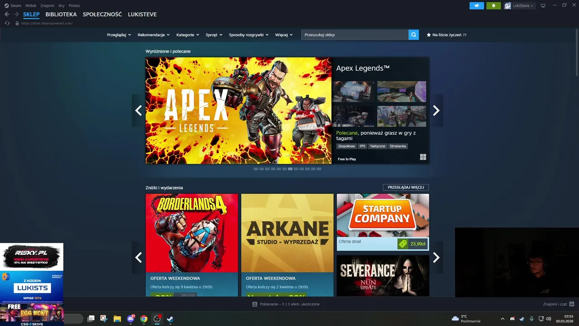Open the downloads icon in bottom bar
This screenshot has width=579, height=326.
tap(255, 304)
